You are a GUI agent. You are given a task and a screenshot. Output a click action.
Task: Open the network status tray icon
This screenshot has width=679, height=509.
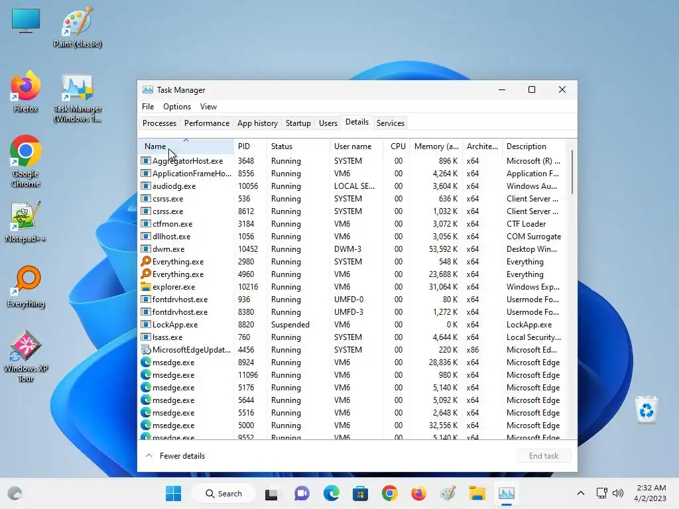click(x=602, y=493)
